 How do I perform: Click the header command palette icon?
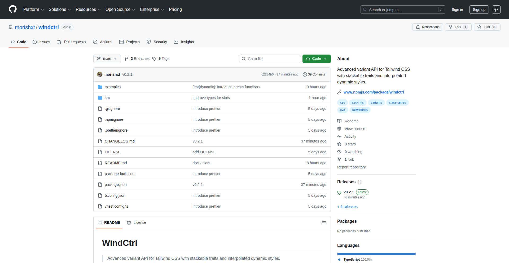point(496,10)
